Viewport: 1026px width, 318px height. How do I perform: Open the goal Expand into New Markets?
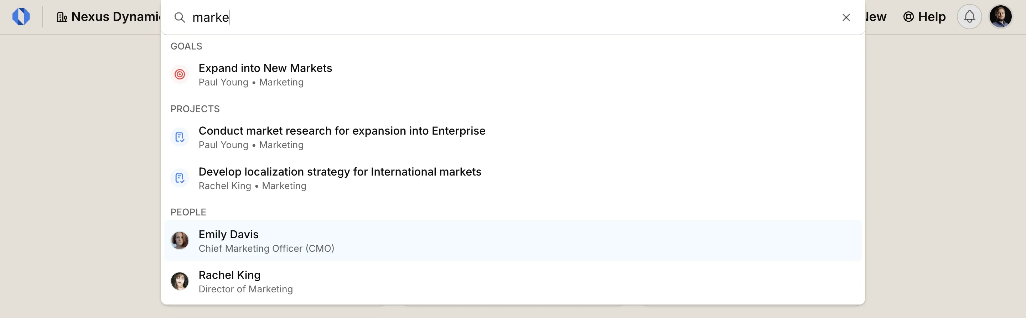pyautogui.click(x=265, y=68)
